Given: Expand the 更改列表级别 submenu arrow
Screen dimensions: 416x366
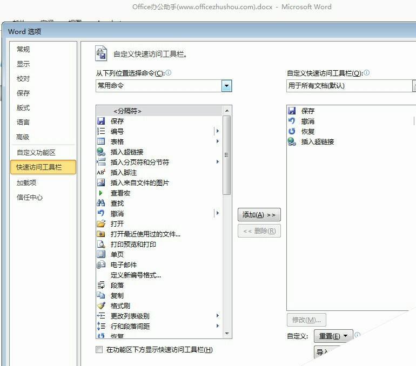Looking at the screenshot, I should (x=218, y=316).
